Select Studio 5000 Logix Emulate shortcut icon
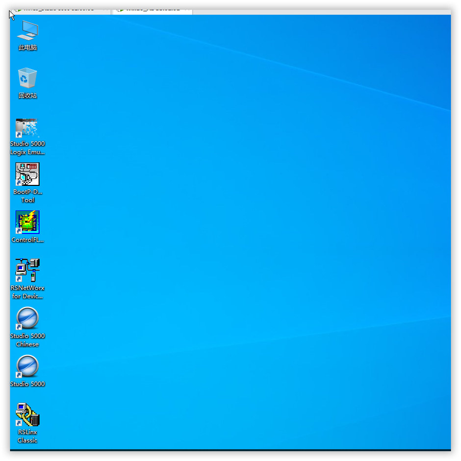 click(x=27, y=128)
